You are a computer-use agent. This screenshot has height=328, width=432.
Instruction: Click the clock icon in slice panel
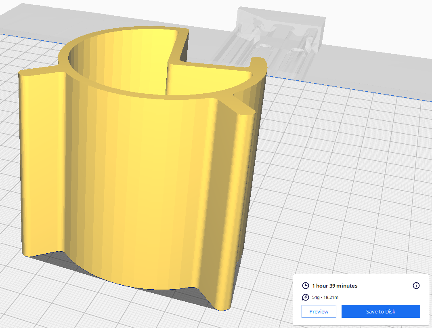tap(306, 286)
